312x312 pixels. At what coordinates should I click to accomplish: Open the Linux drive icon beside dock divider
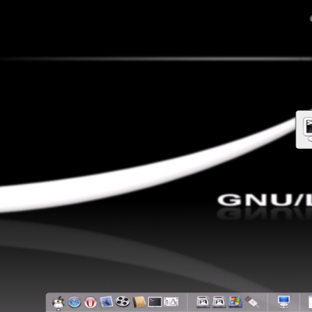coord(203,302)
